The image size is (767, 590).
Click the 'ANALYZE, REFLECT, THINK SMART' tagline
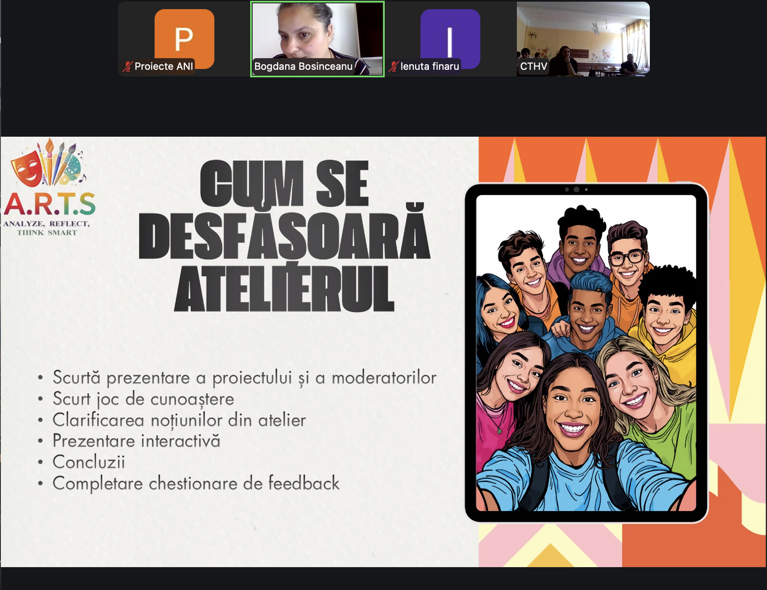pos(47,228)
